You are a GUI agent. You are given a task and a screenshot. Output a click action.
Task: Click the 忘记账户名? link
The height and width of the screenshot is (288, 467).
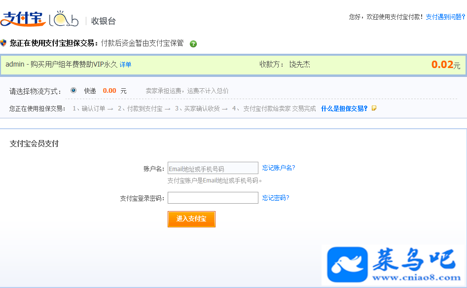279,168
